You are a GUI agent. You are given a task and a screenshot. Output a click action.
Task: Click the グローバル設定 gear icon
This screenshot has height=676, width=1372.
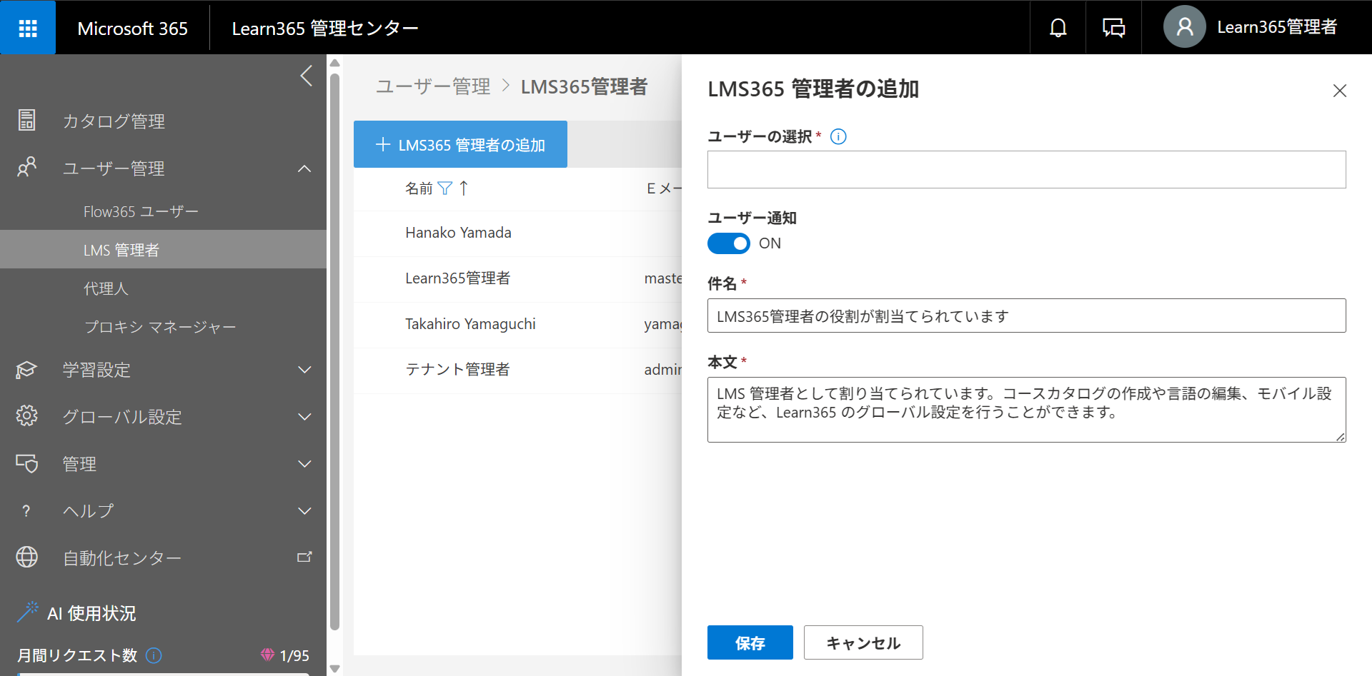point(27,415)
